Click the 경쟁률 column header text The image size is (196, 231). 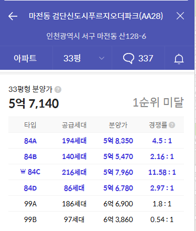pos(158,125)
